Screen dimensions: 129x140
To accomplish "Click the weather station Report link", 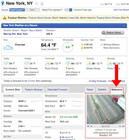I will coord(24,30).
